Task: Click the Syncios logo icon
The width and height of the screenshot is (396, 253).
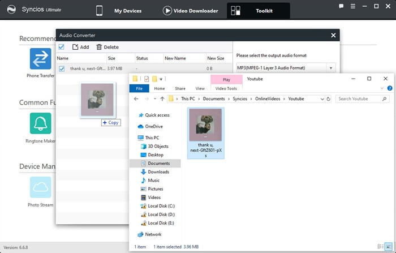Action: 11,10
